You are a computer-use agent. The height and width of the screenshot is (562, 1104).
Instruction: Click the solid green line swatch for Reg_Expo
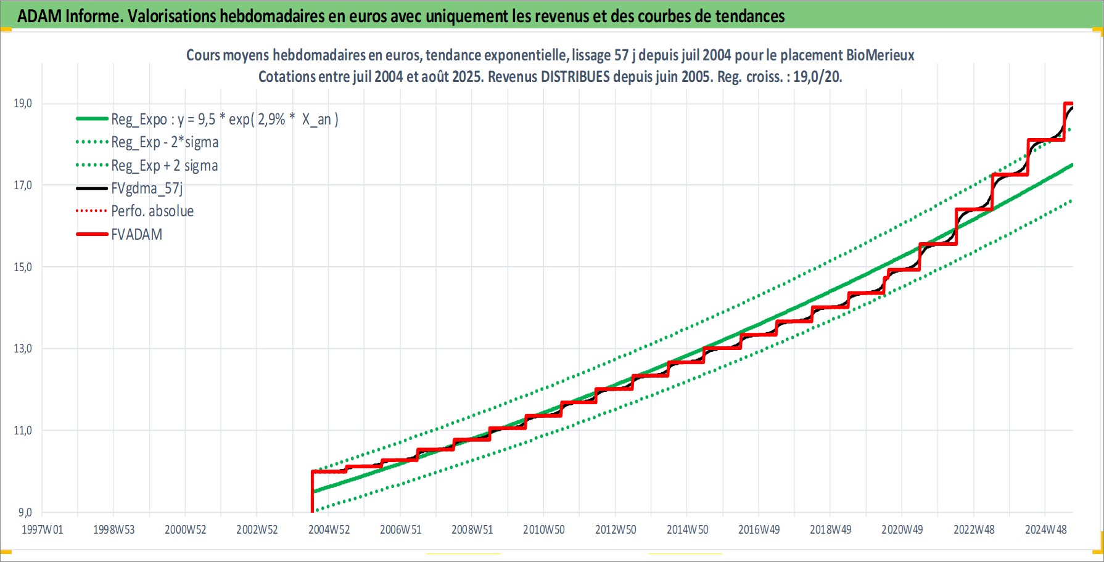(92, 118)
